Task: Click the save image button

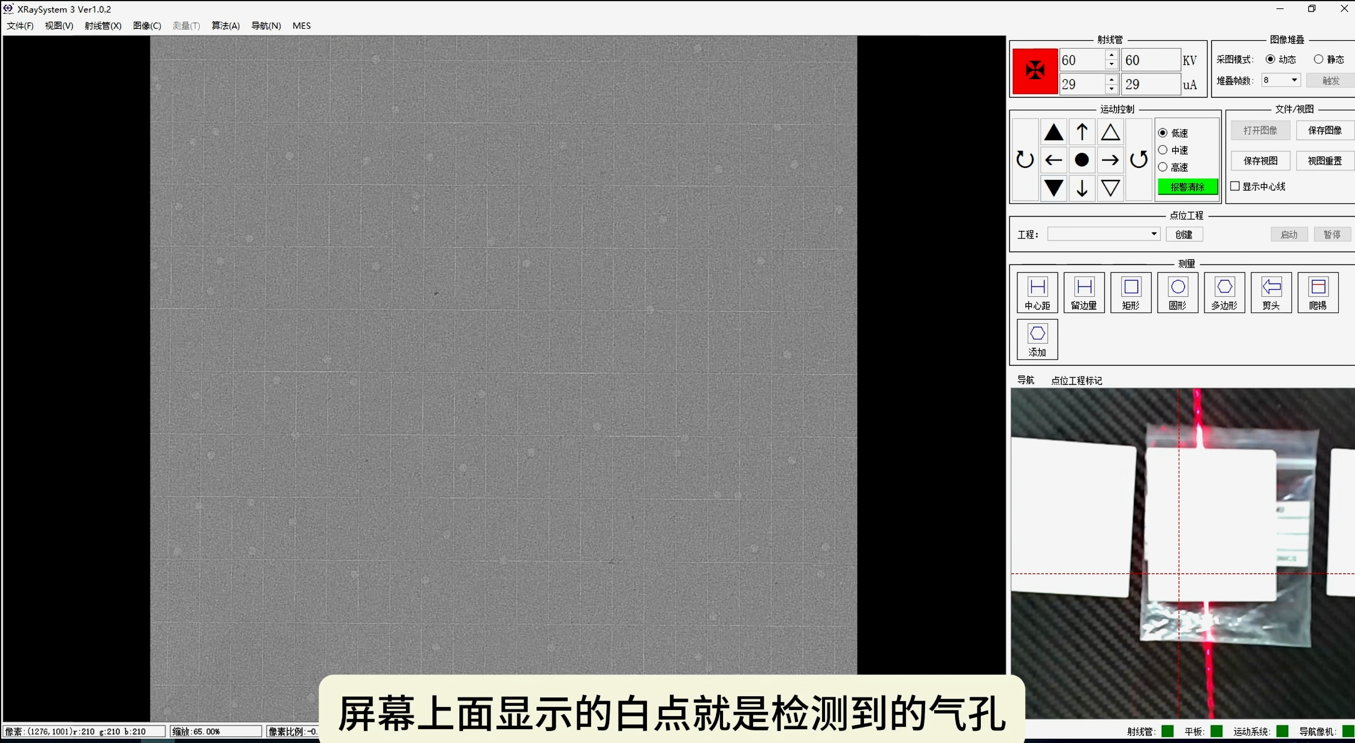Action: [x=1324, y=130]
